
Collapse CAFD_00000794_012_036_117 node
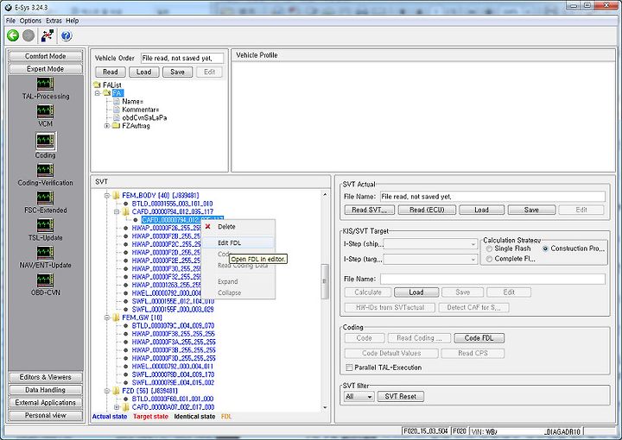click(x=117, y=212)
